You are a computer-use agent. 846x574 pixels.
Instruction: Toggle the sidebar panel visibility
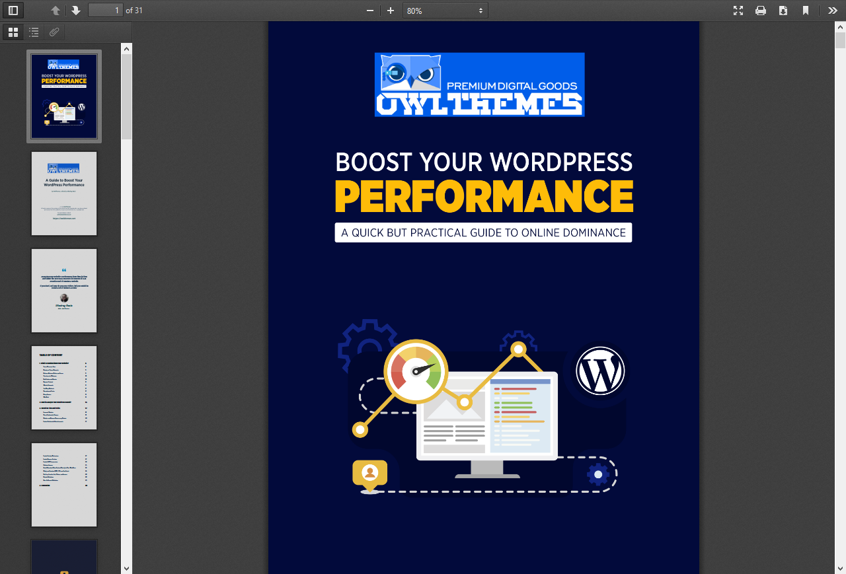click(x=12, y=10)
